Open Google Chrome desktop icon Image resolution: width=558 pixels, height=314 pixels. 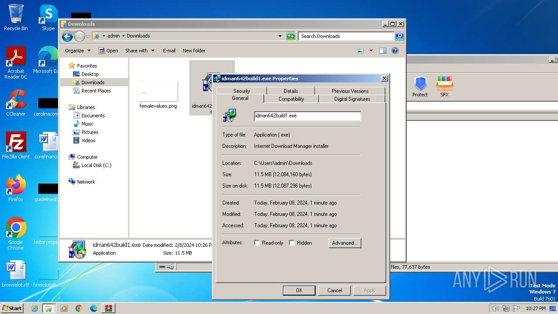coord(16,234)
